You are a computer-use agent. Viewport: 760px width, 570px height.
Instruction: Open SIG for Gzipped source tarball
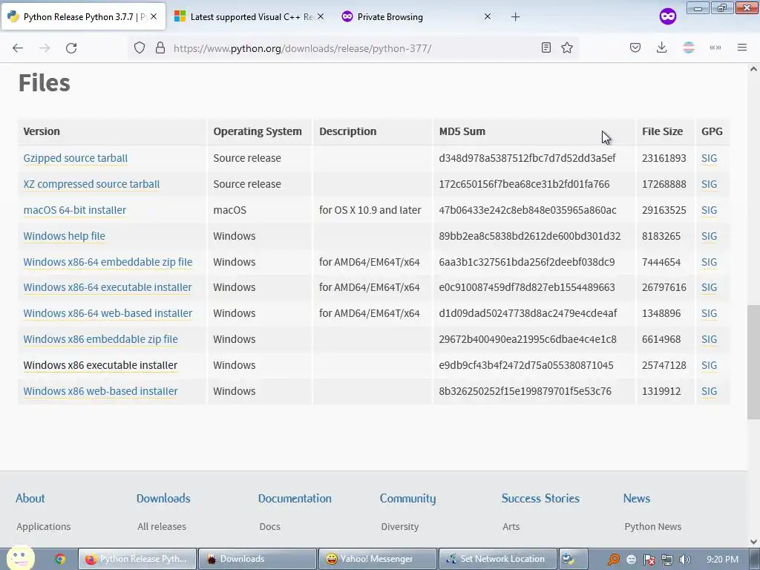[x=709, y=158]
